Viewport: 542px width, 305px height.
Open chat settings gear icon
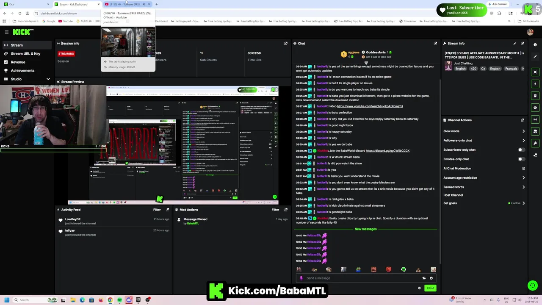coord(420,288)
